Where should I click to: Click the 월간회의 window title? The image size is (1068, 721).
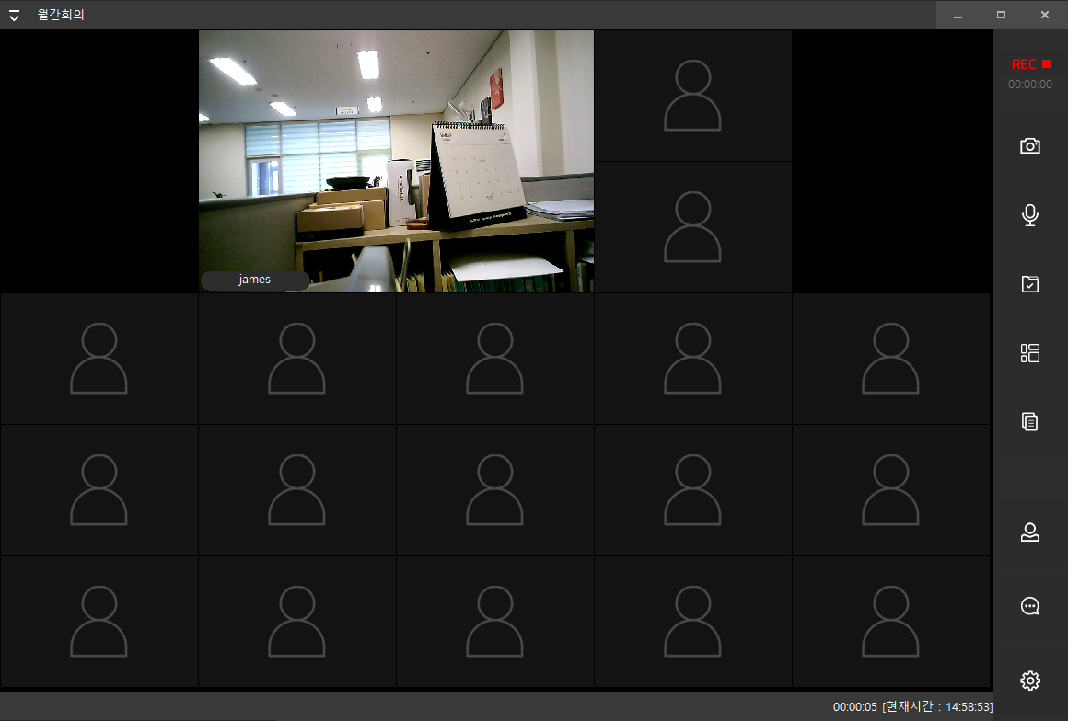click(x=61, y=15)
